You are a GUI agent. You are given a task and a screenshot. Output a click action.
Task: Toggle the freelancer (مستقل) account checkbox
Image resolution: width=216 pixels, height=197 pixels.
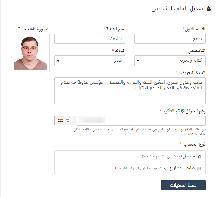[x=199, y=156]
